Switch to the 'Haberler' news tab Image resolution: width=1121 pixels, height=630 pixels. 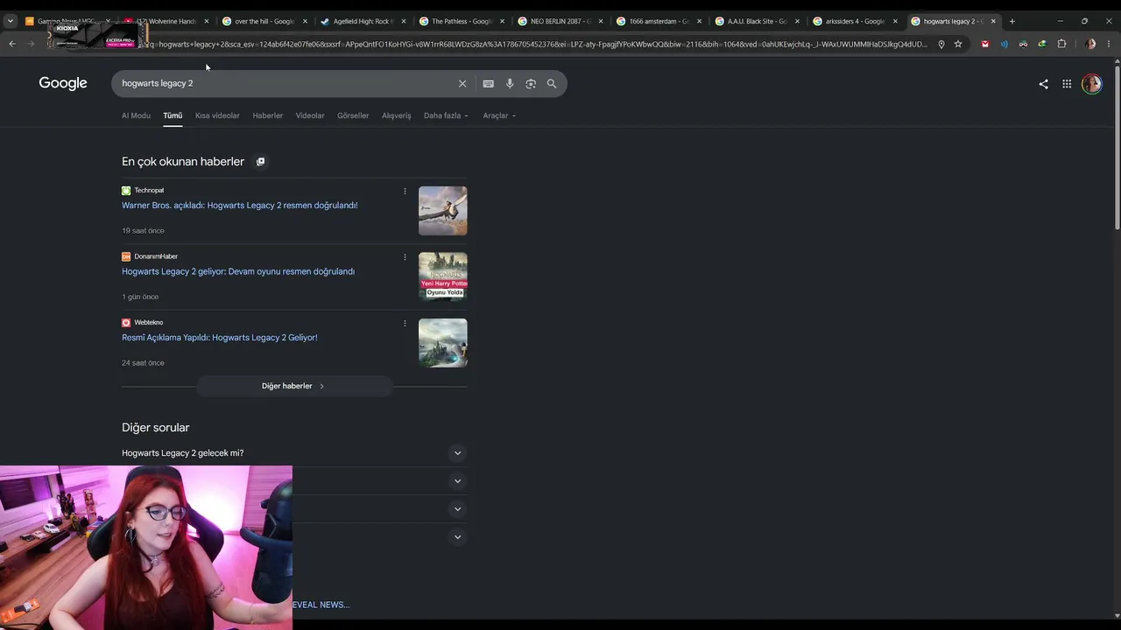click(x=268, y=115)
